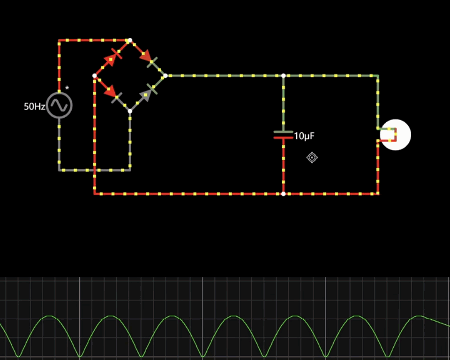This screenshot has width=450, height=360.
Task: Click the 10µF value label
Action: point(304,136)
